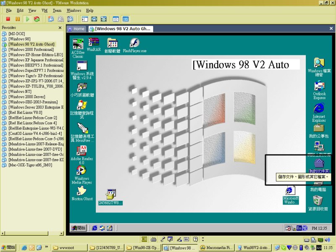Select [Windows-SBS-2003-Premium] favorite

point(33,102)
